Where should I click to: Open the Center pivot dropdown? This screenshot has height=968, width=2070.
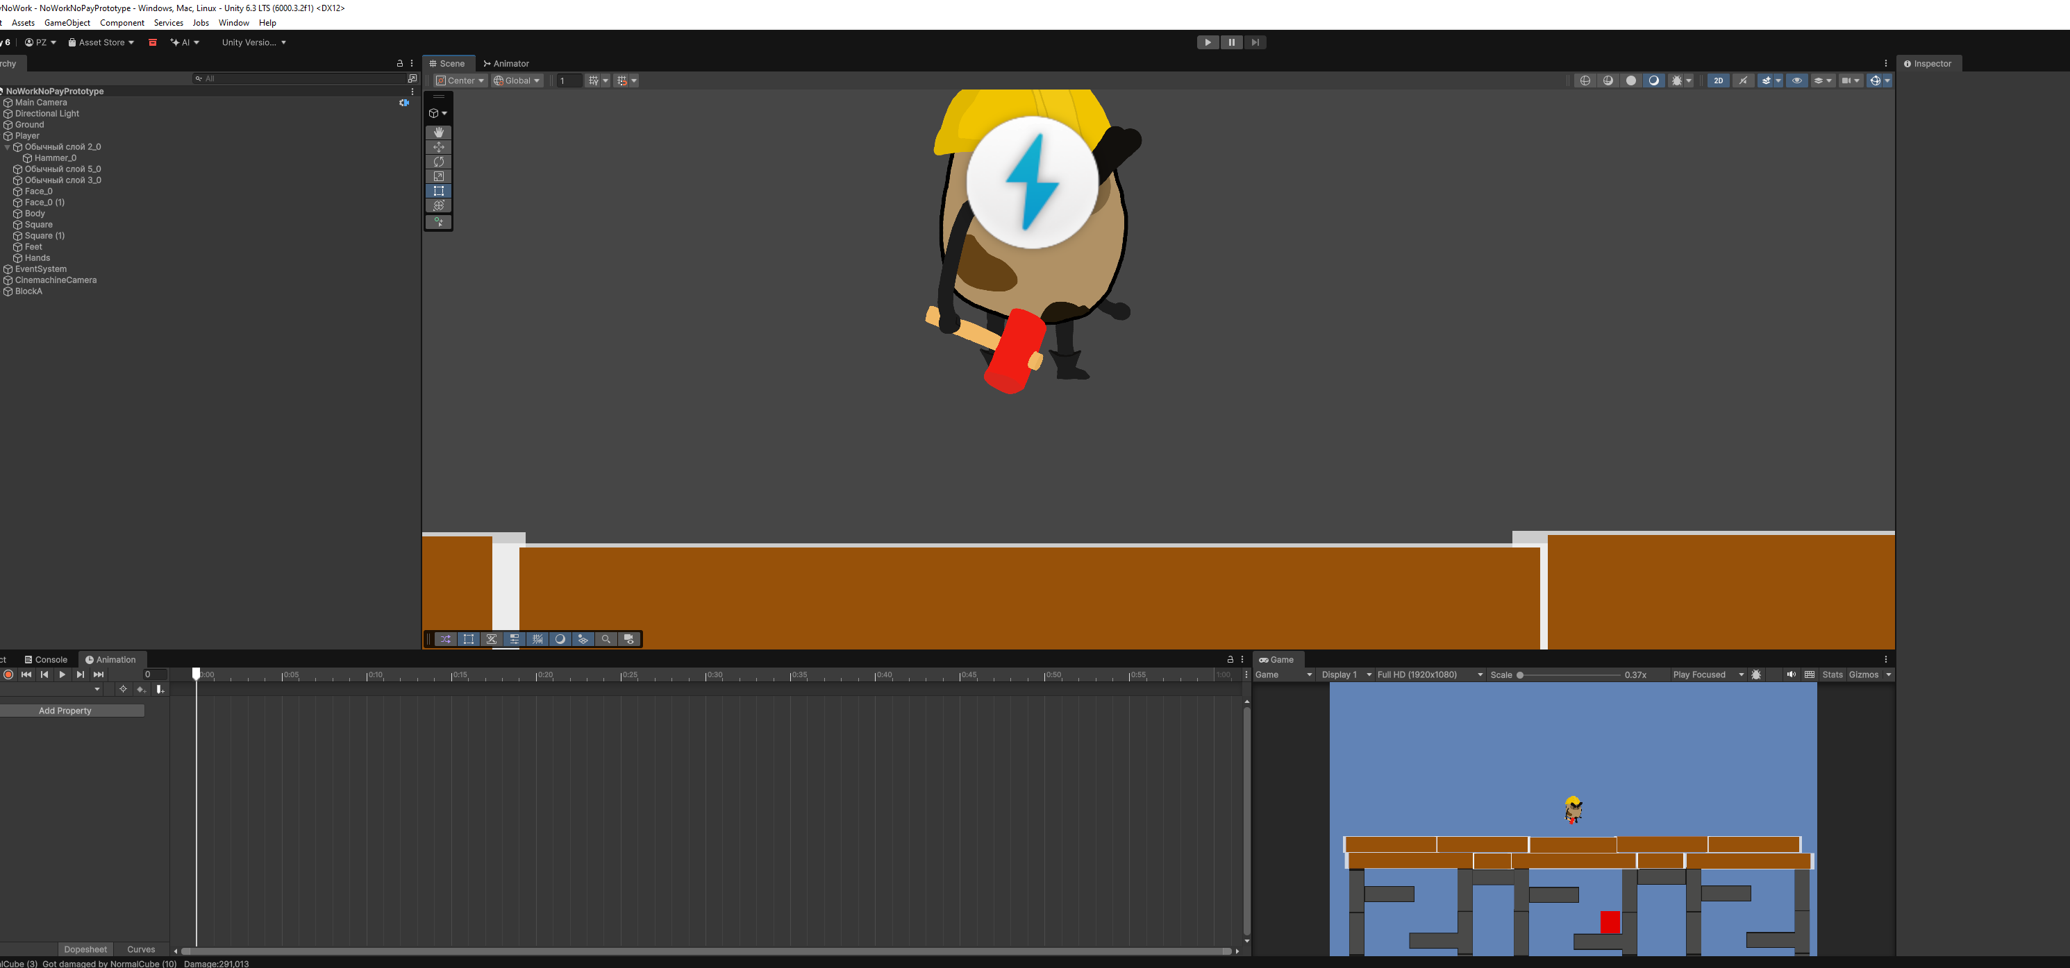click(460, 80)
